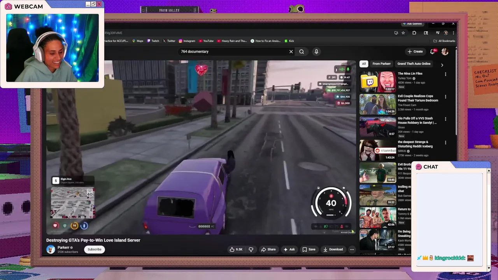Open options for Reddit Iceberg video
This screenshot has height=280, width=498.
pyautogui.click(x=445, y=143)
